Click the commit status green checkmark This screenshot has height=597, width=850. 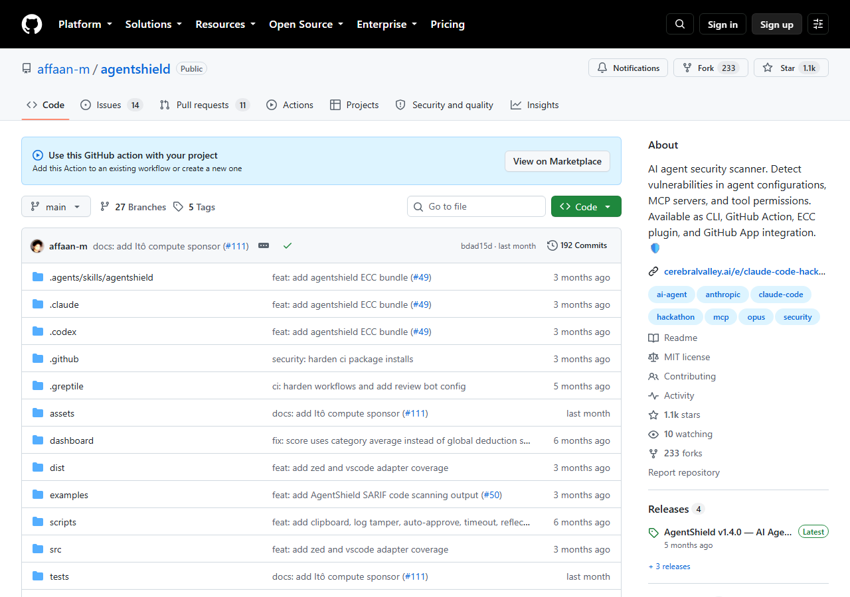[288, 245]
